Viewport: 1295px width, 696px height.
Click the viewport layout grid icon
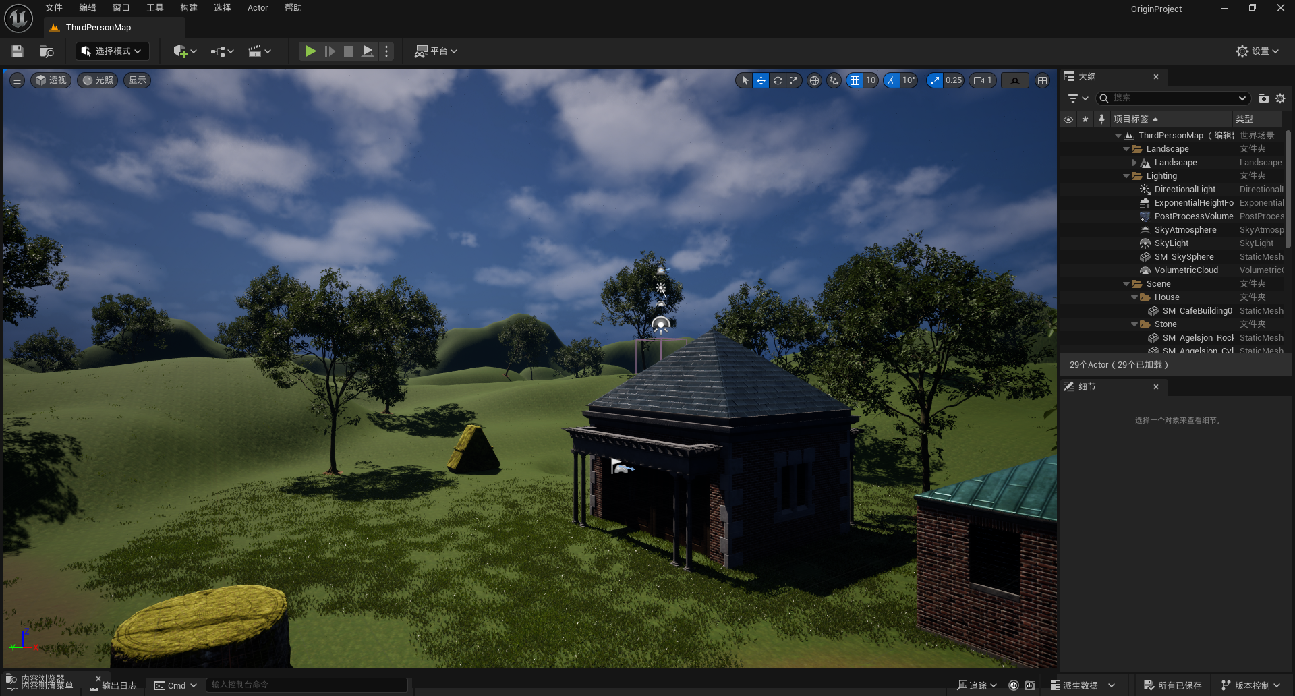pos(1042,80)
